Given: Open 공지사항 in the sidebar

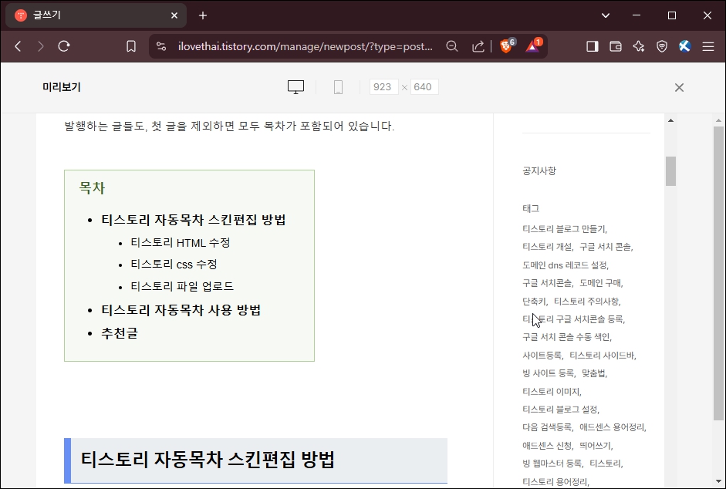Looking at the screenshot, I should (x=539, y=171).
